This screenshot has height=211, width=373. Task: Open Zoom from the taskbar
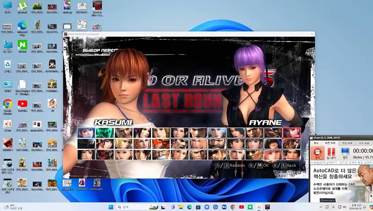[224, 207]
